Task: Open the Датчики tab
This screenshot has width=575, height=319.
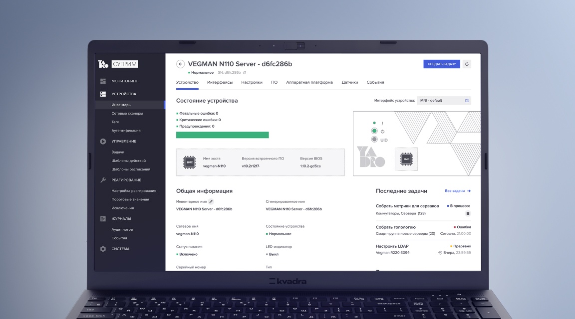Action: [349, 82]
